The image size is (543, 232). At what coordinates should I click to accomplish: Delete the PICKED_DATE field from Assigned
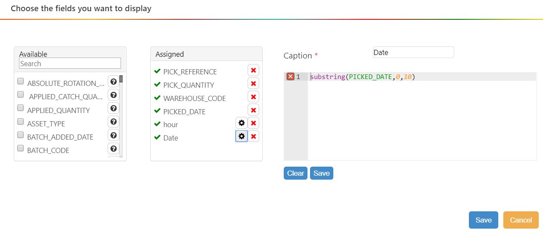[253, 110]
